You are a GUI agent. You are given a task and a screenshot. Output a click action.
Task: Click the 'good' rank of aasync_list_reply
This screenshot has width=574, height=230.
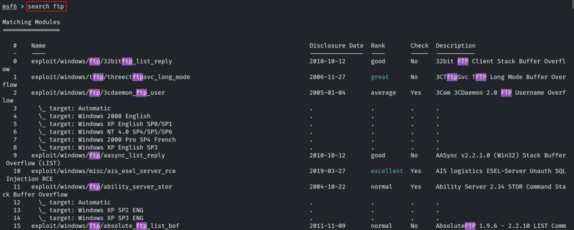pos(378,155)
